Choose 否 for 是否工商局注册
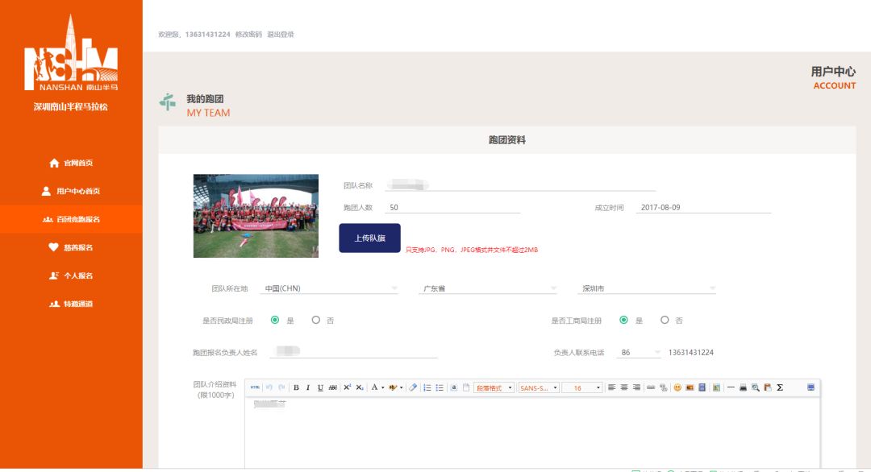The image size is (871, 472). (665, 320)
